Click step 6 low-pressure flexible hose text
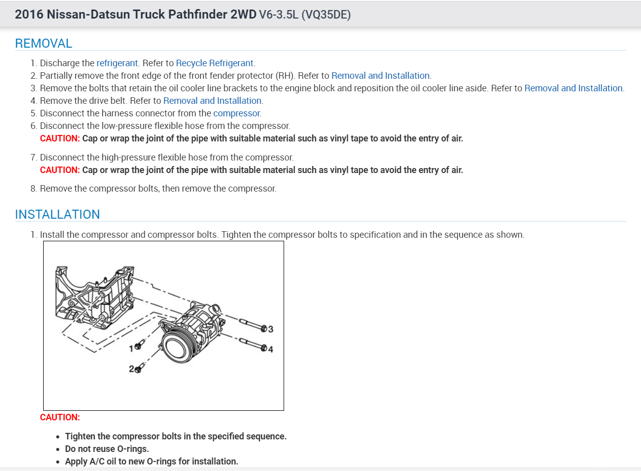This screenshot has height=471, width=641. click(165, 126)
